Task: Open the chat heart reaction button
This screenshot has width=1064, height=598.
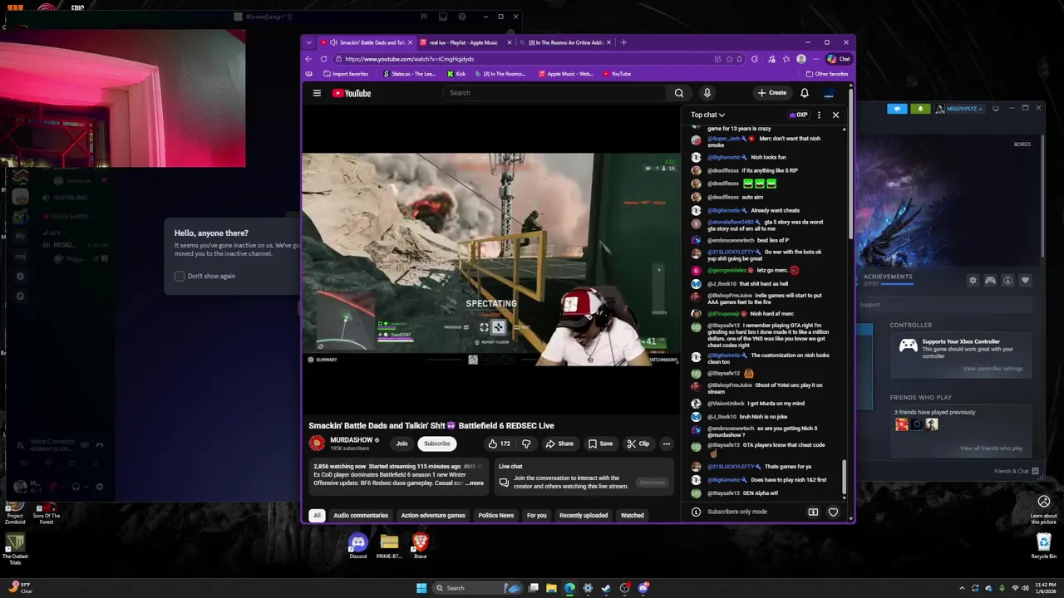Action: pyautogui.click(x=833, y=512)
